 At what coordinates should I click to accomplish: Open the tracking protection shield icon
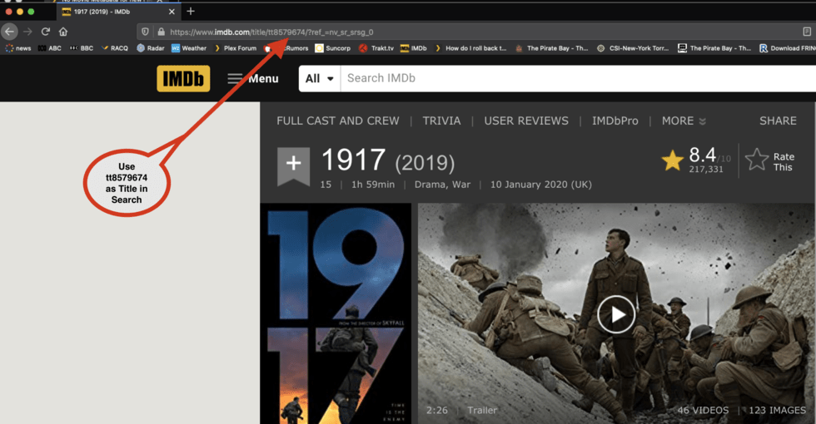tap(145, 32)
